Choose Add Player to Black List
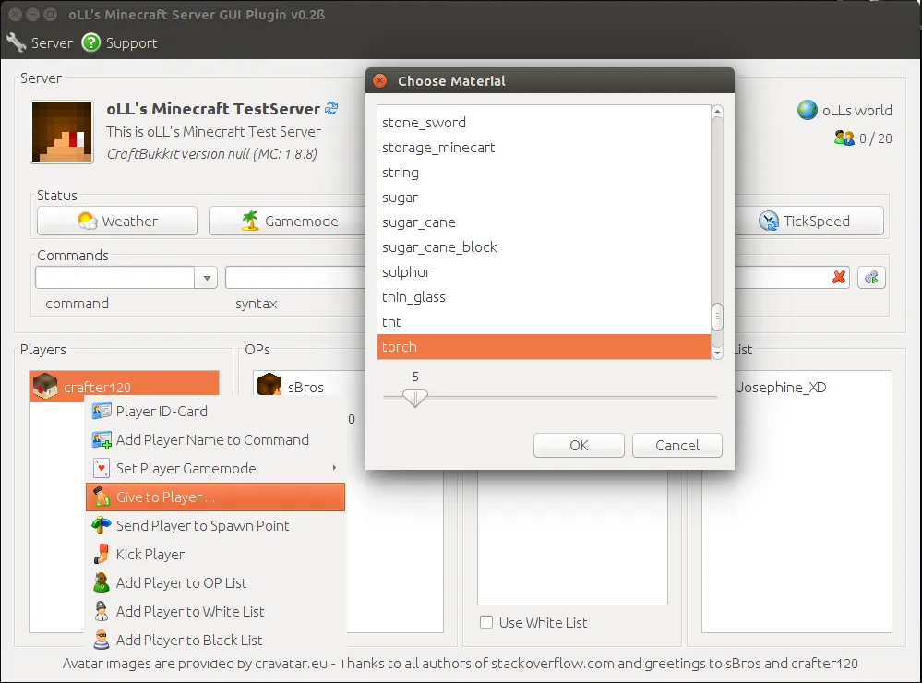 point(215,640)
